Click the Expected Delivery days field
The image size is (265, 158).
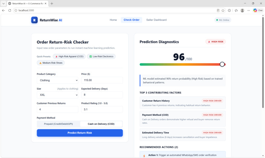coord(102,95)
